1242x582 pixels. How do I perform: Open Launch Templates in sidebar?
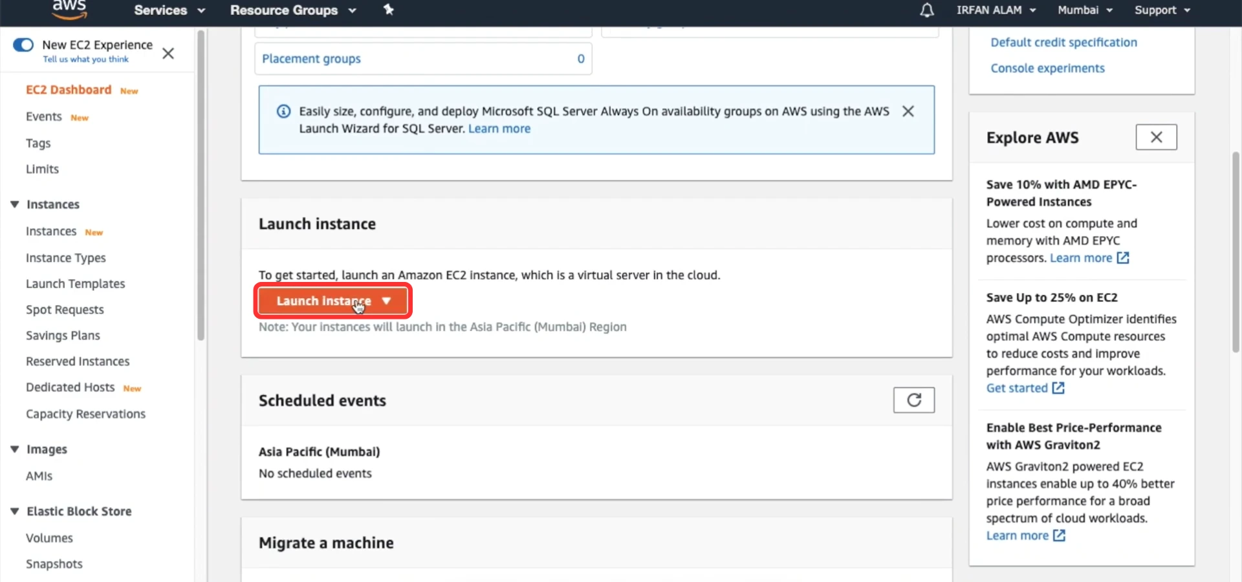76,284
